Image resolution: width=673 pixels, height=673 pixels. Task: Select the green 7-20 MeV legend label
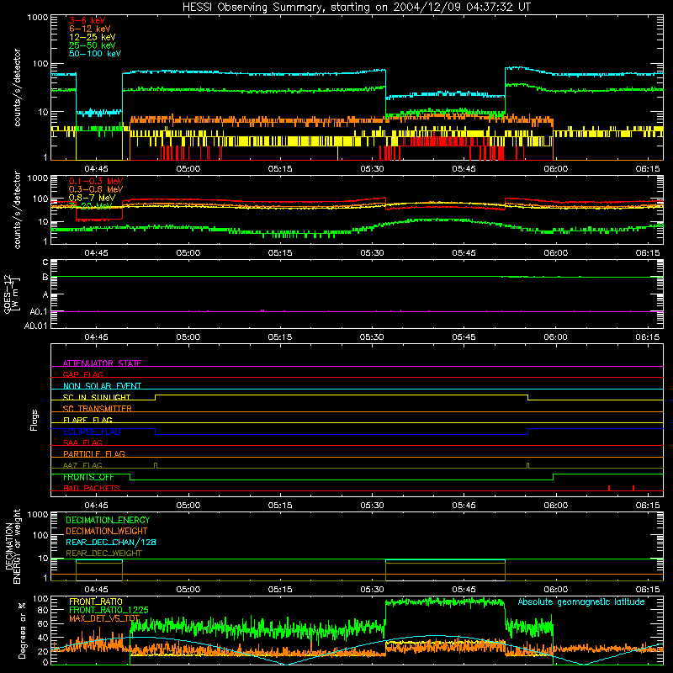point(90,206)
